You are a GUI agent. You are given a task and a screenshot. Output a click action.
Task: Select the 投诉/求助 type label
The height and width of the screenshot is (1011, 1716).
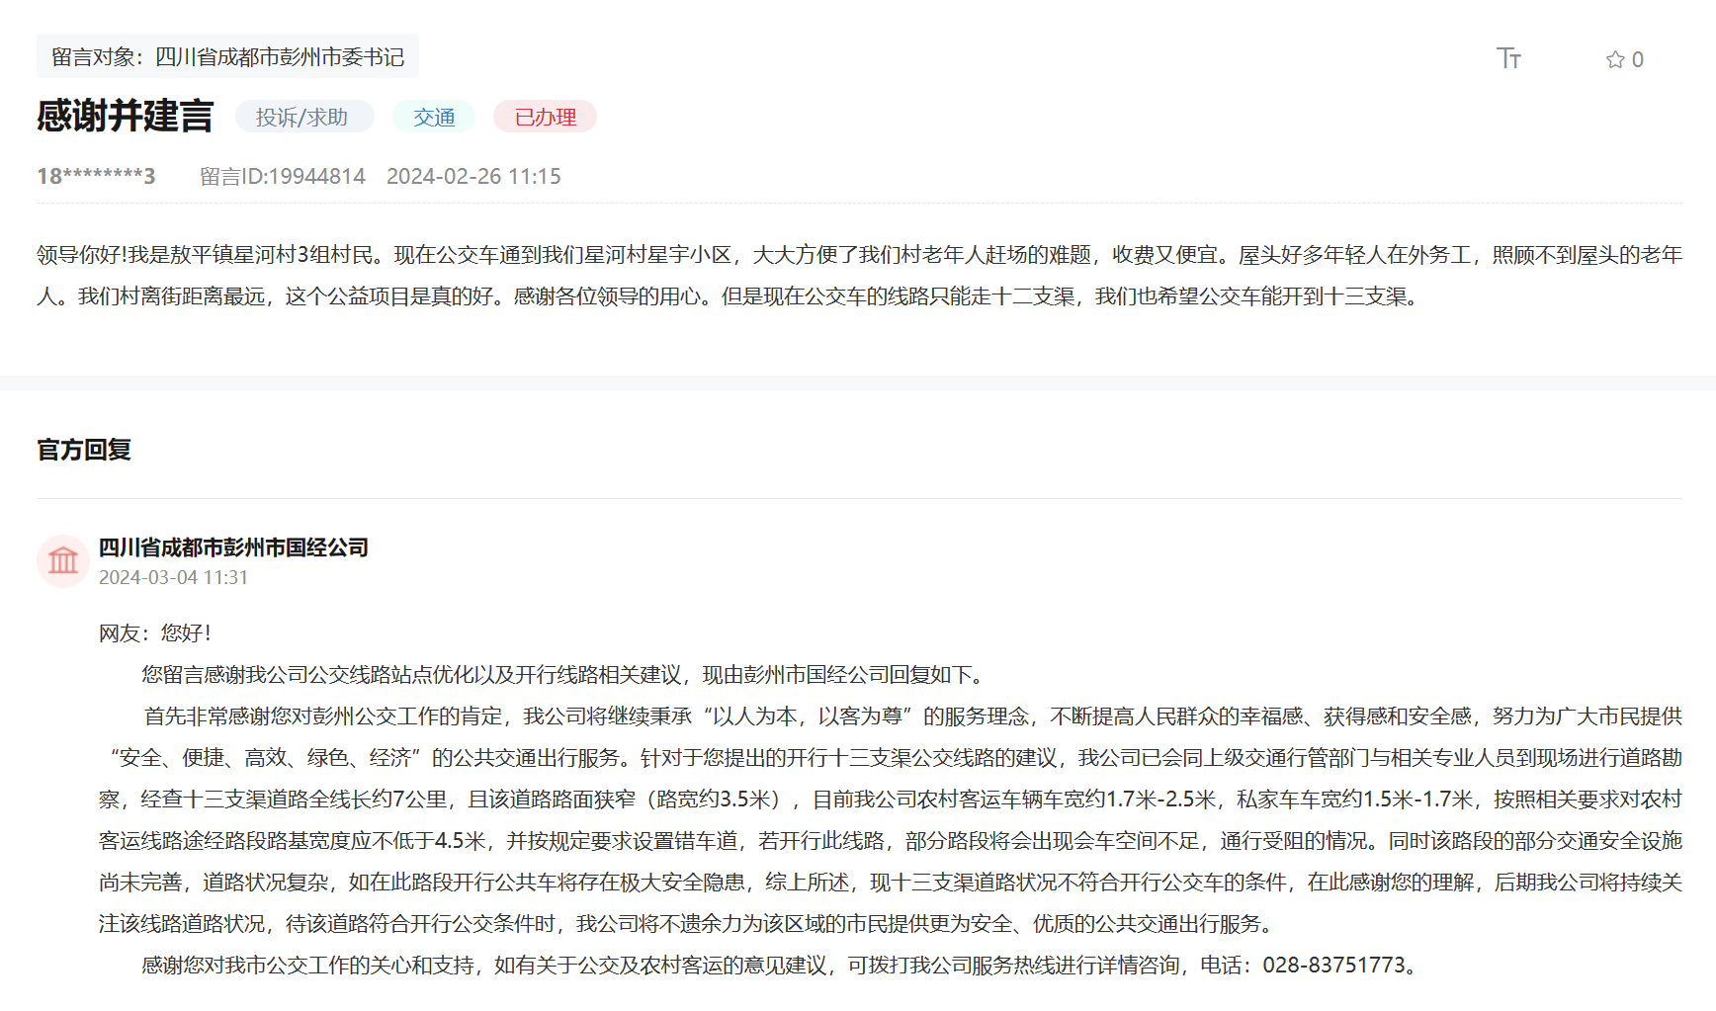[304, 117]
